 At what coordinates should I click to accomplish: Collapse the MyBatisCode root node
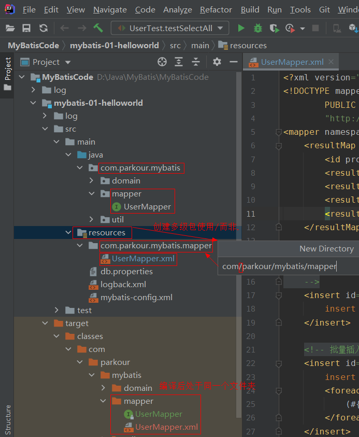tap(22, 77)
